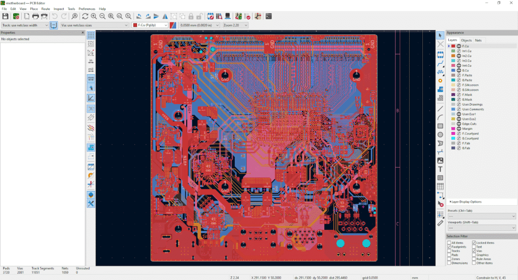518x280 pixels.
Task: Click the Refresh view icon
Action: [x=85, y=16]
